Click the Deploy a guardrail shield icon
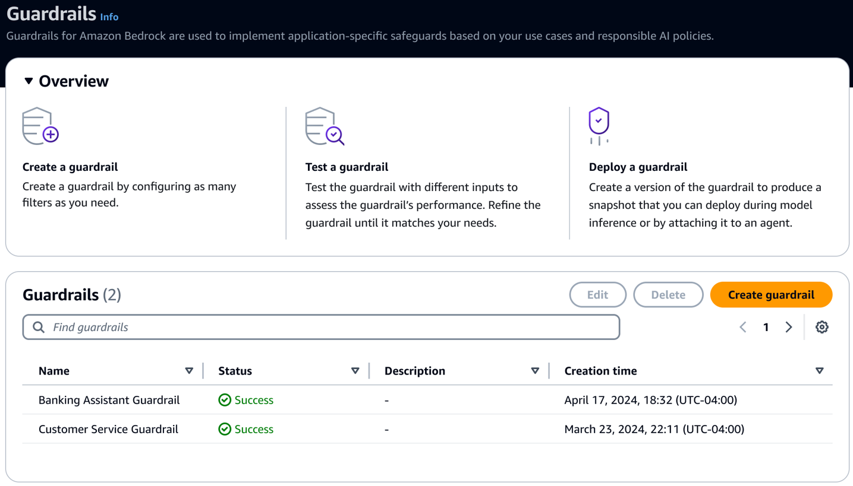Screen dimensions: 853x486 pos(599,126)
